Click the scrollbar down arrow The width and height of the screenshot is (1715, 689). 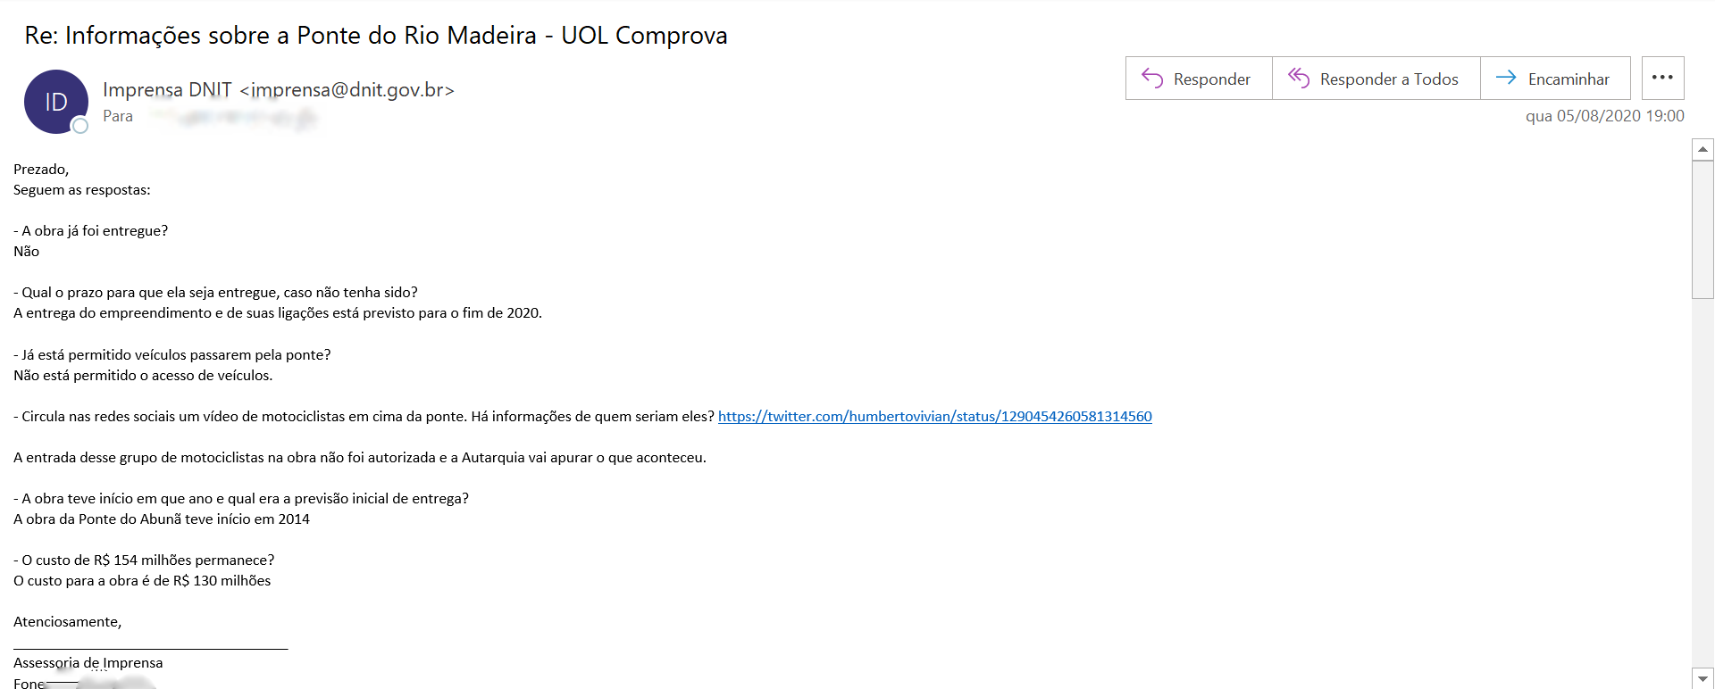click(x=1702, y=678)
